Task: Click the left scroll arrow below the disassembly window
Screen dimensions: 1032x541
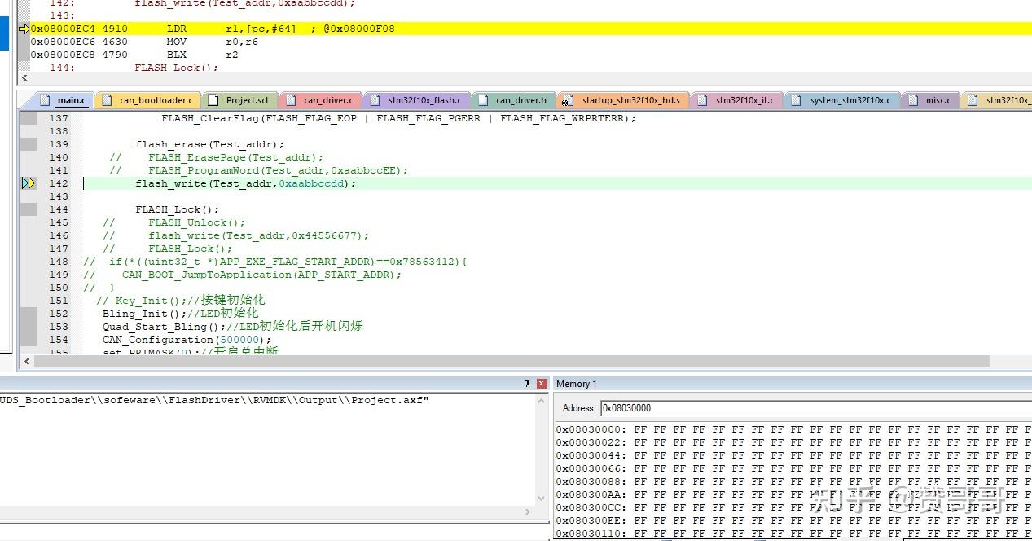Action: click(24, 77)
